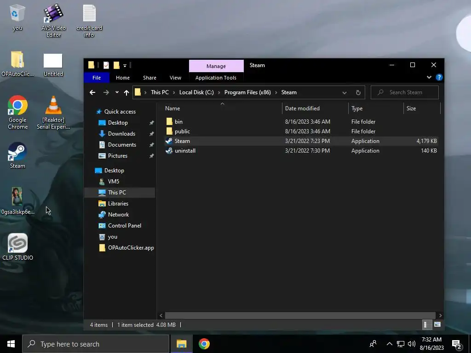The image size is (471, 353).
Task: Expand breadcrumb arrow after Local Disk (C:)
Action: (x=219, y=92)
